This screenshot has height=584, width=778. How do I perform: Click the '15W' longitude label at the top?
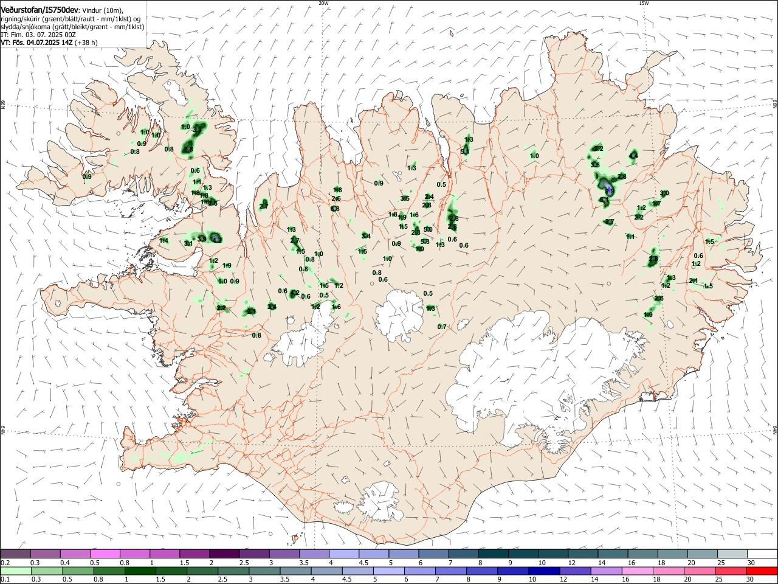click(643, 3)
